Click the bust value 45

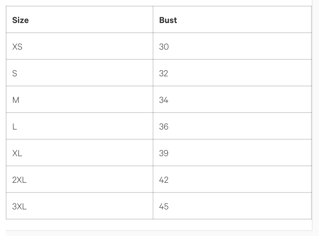coord(164,206)
